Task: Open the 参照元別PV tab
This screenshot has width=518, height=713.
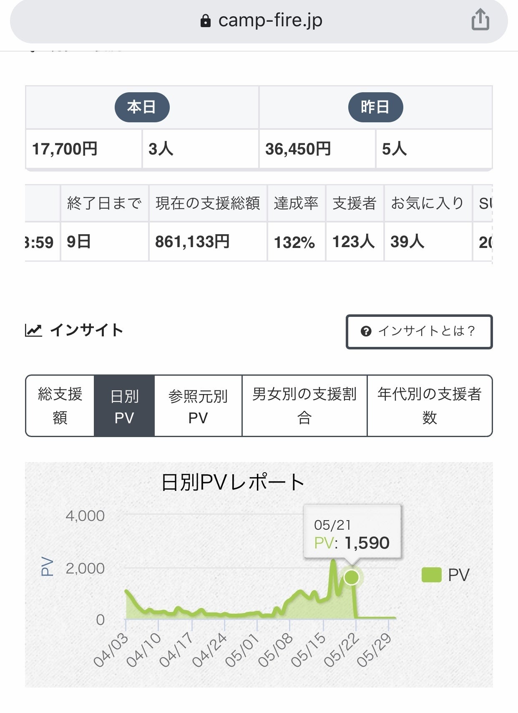Action: tap(198, 406)
